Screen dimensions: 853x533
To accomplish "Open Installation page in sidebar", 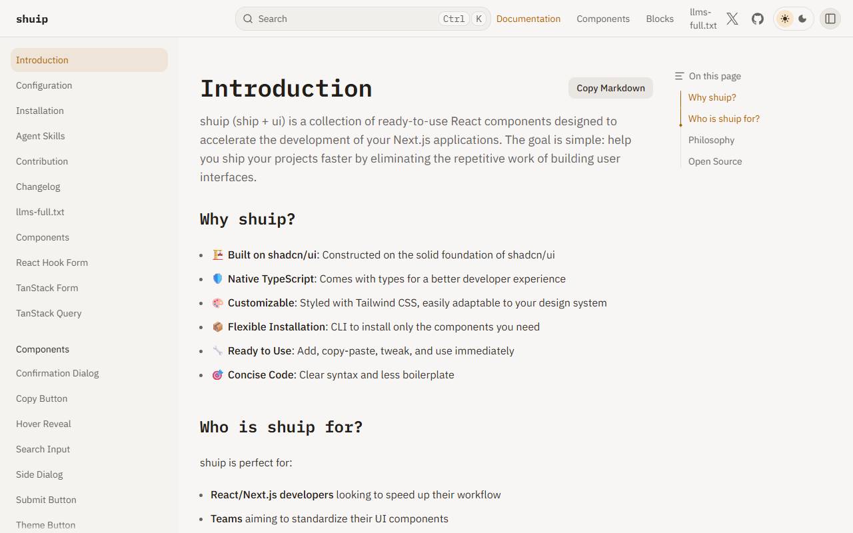I will (89, 111).
